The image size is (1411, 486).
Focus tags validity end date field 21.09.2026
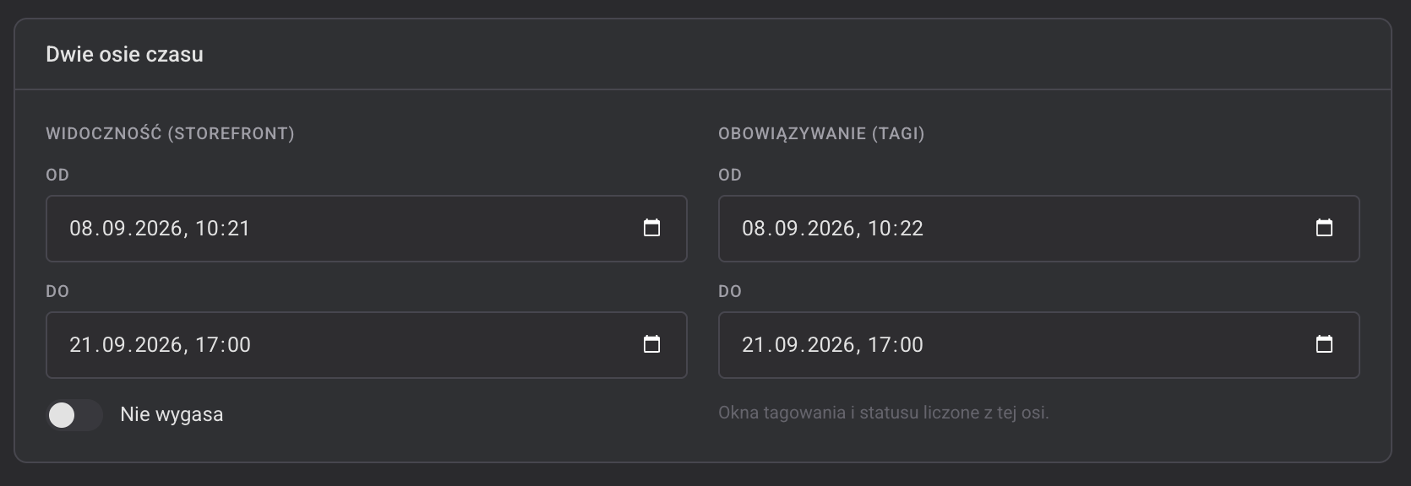click(1038, 345)
